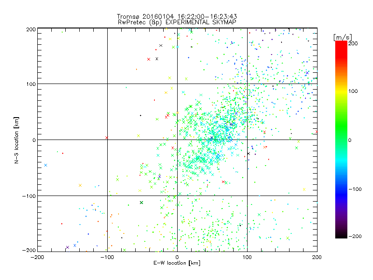The width and height of the screenshot is (373, 280).
Task: Click the x-axis tick label '100'
Action: pyautogui.click(x=247, y=257)
